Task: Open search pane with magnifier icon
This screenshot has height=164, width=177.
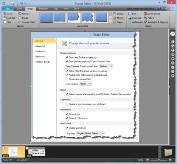Action: [172, 33]
